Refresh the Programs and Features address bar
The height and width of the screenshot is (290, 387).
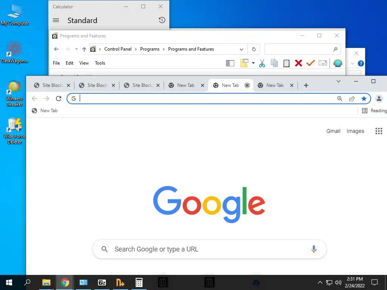click(254, 49)
